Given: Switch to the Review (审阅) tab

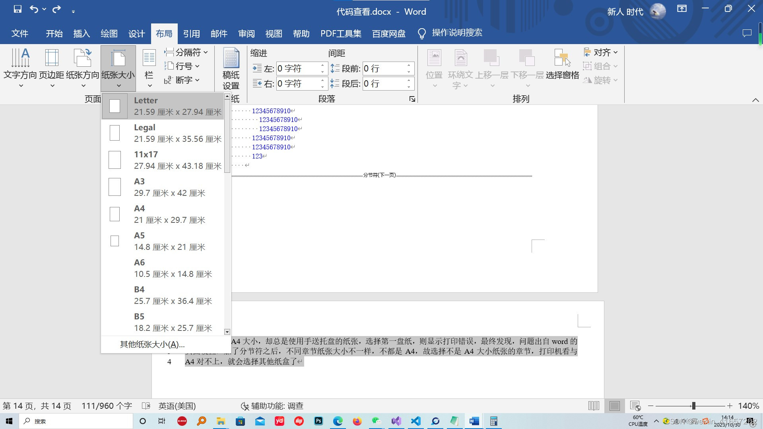Looking at the screenshot, I should (x=246, y=33).
